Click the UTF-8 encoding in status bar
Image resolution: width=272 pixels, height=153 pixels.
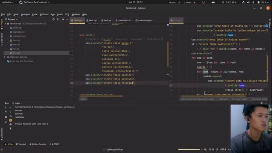click(223, 149)
